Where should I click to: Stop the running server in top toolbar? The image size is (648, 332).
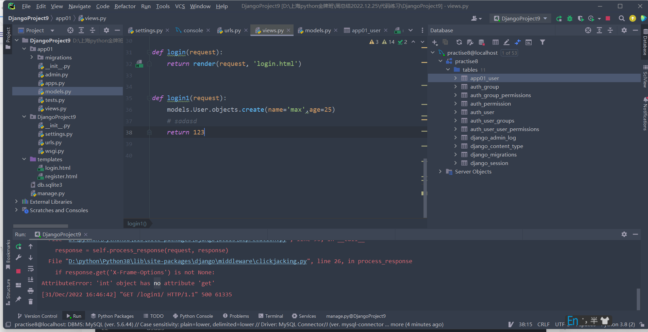tap(608, 18)
